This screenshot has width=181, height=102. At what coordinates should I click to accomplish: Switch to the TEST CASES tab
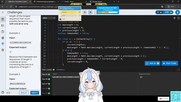[47, 70]
